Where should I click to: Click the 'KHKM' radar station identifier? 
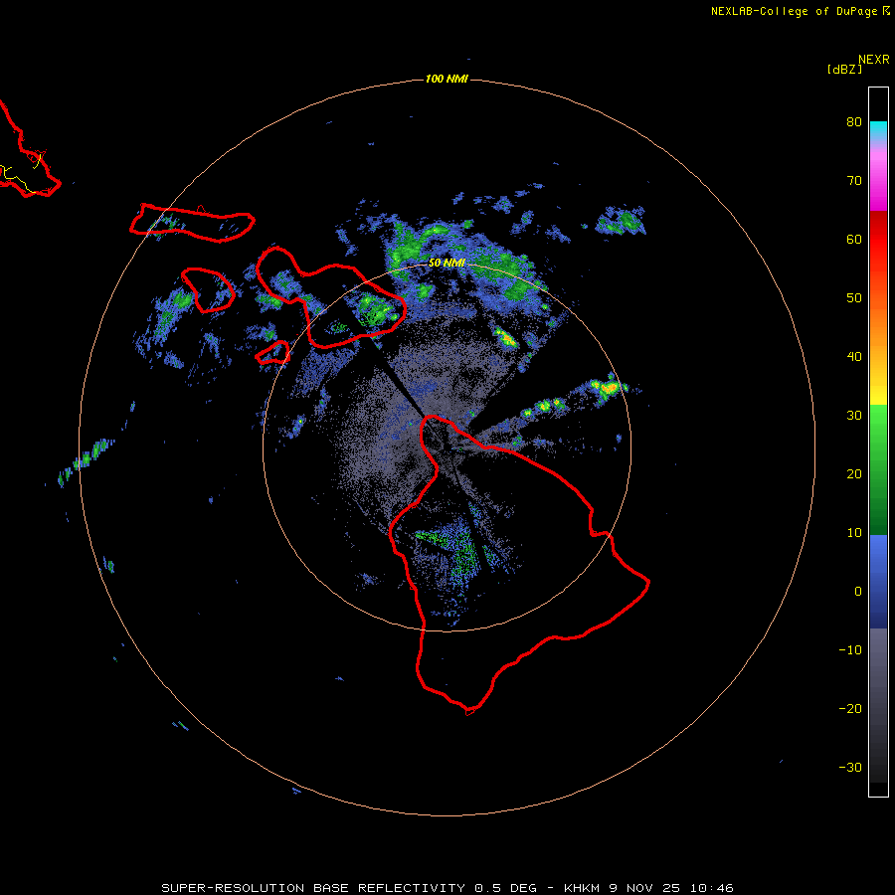tap(581, 888)
